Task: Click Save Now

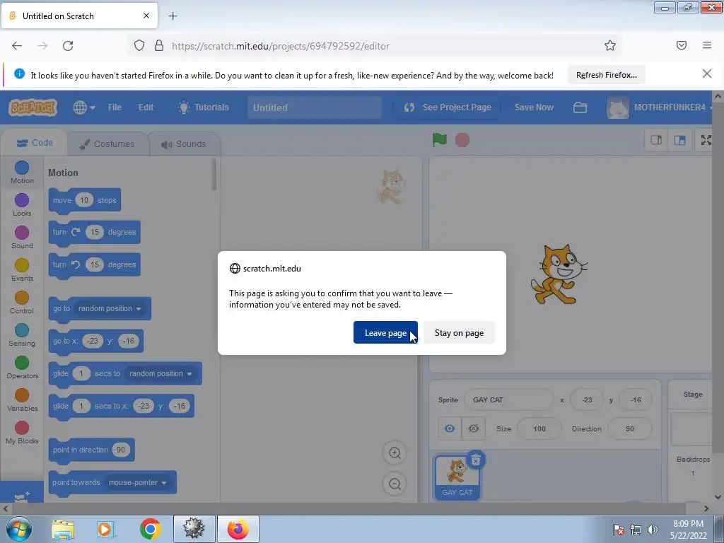Action: click(x=534, y=107)
